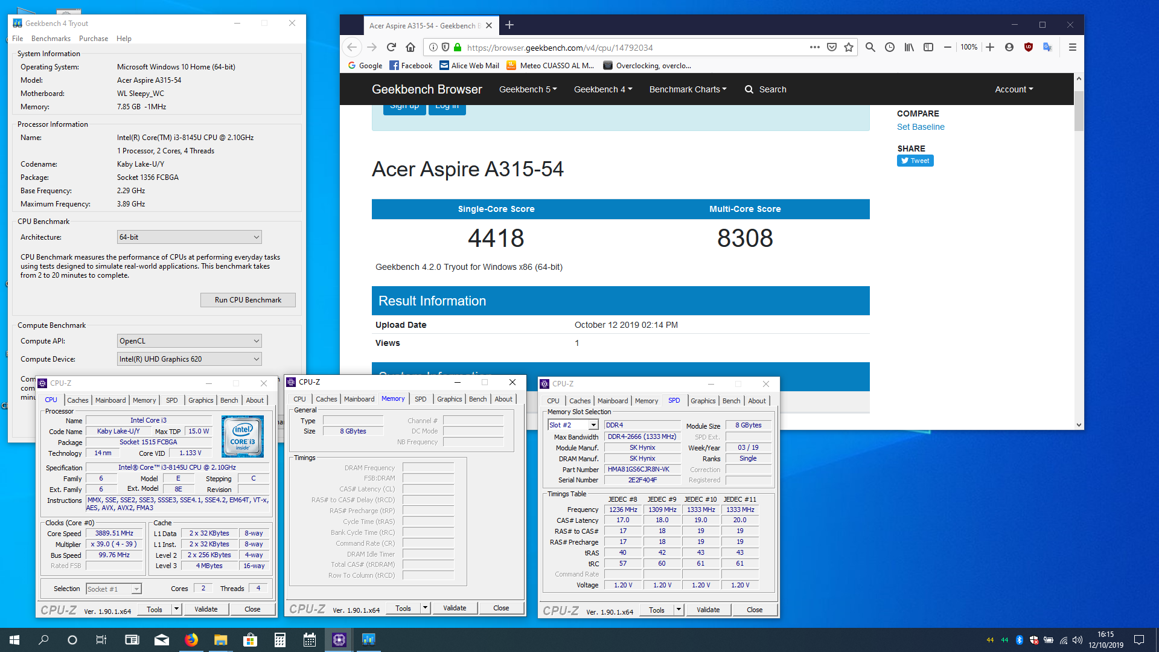
Task: Click the Tweet share button
Action: point(915,161)
